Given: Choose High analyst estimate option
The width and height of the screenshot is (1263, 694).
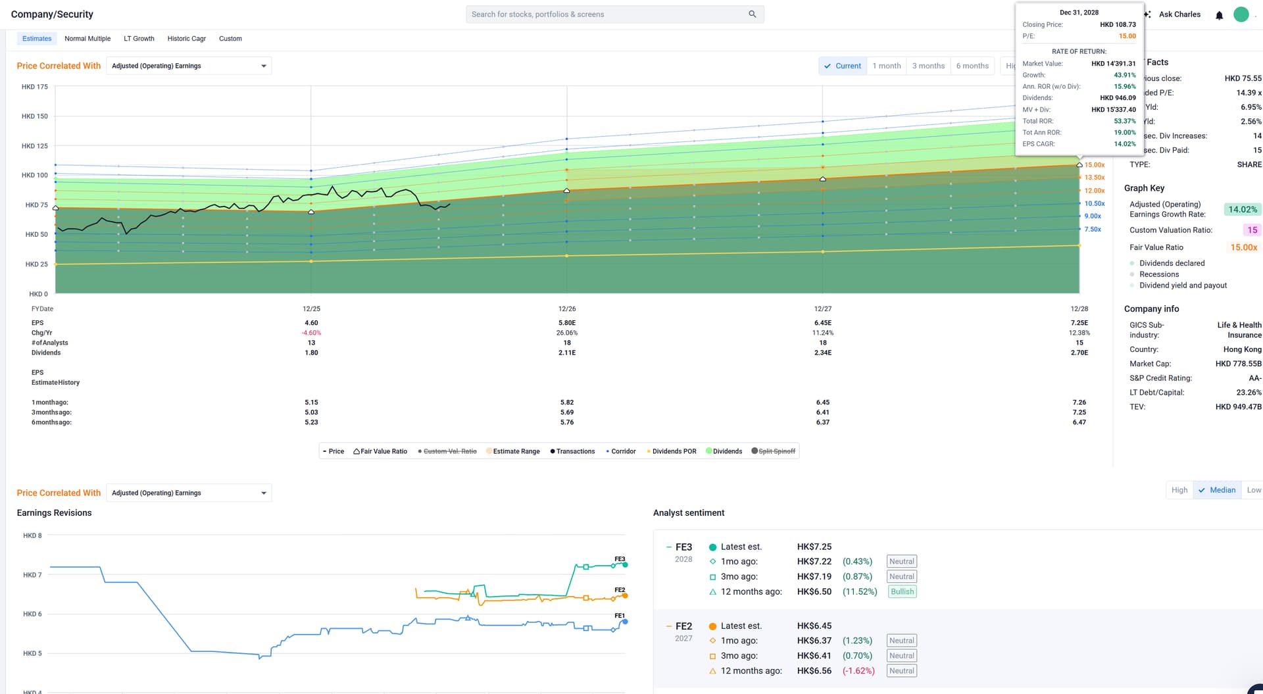Looking at the screenshot, I should [x=1179, y=490].
